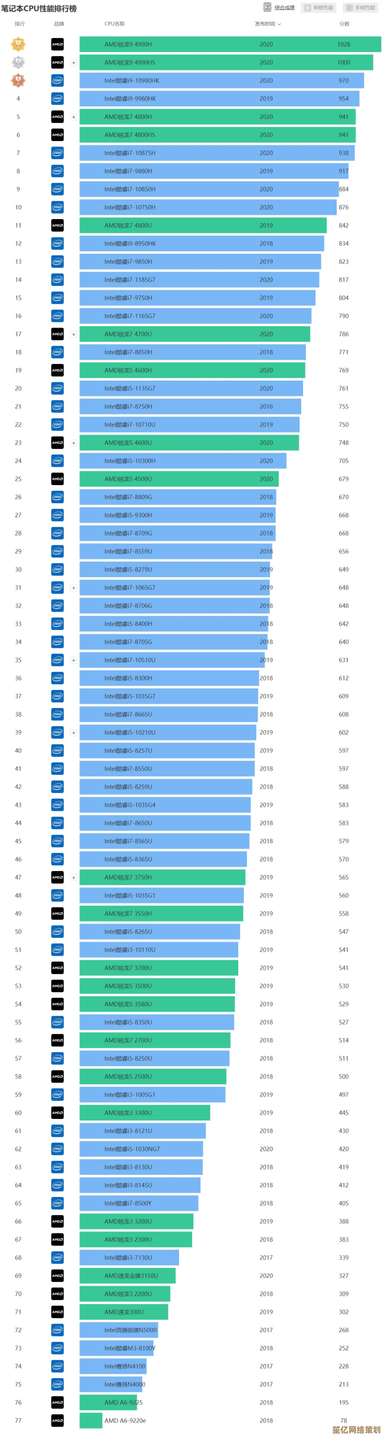Viewport: 383px width, 1437px height.
Task: Click the gold first-place trophy icon
Action: coord(18,44)
